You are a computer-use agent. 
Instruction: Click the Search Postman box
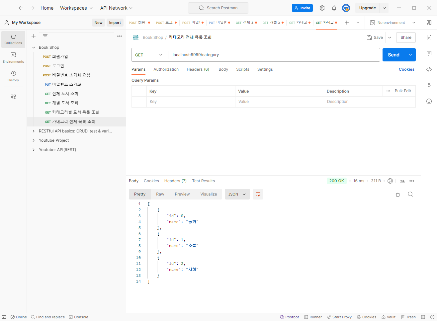(x=218, y=8)
